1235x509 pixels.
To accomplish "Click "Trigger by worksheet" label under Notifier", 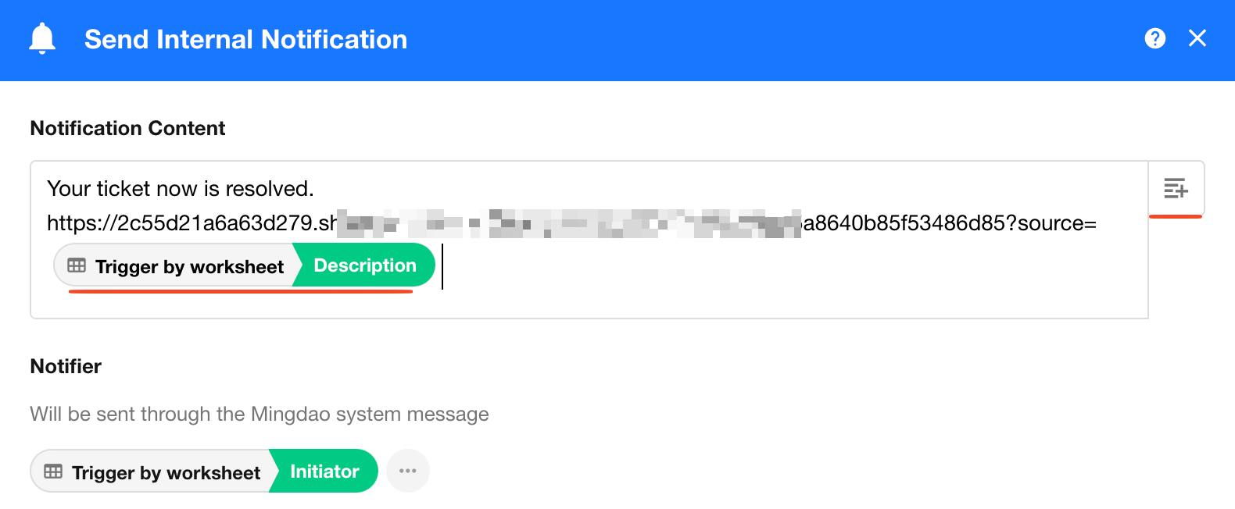I will click(x=166, y=472).
